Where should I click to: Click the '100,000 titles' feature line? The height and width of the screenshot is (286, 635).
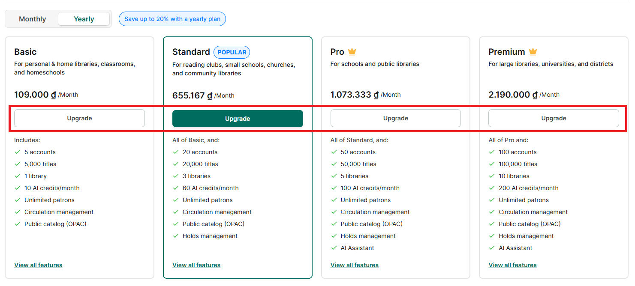pyautogui.click(x=518, y=164)
